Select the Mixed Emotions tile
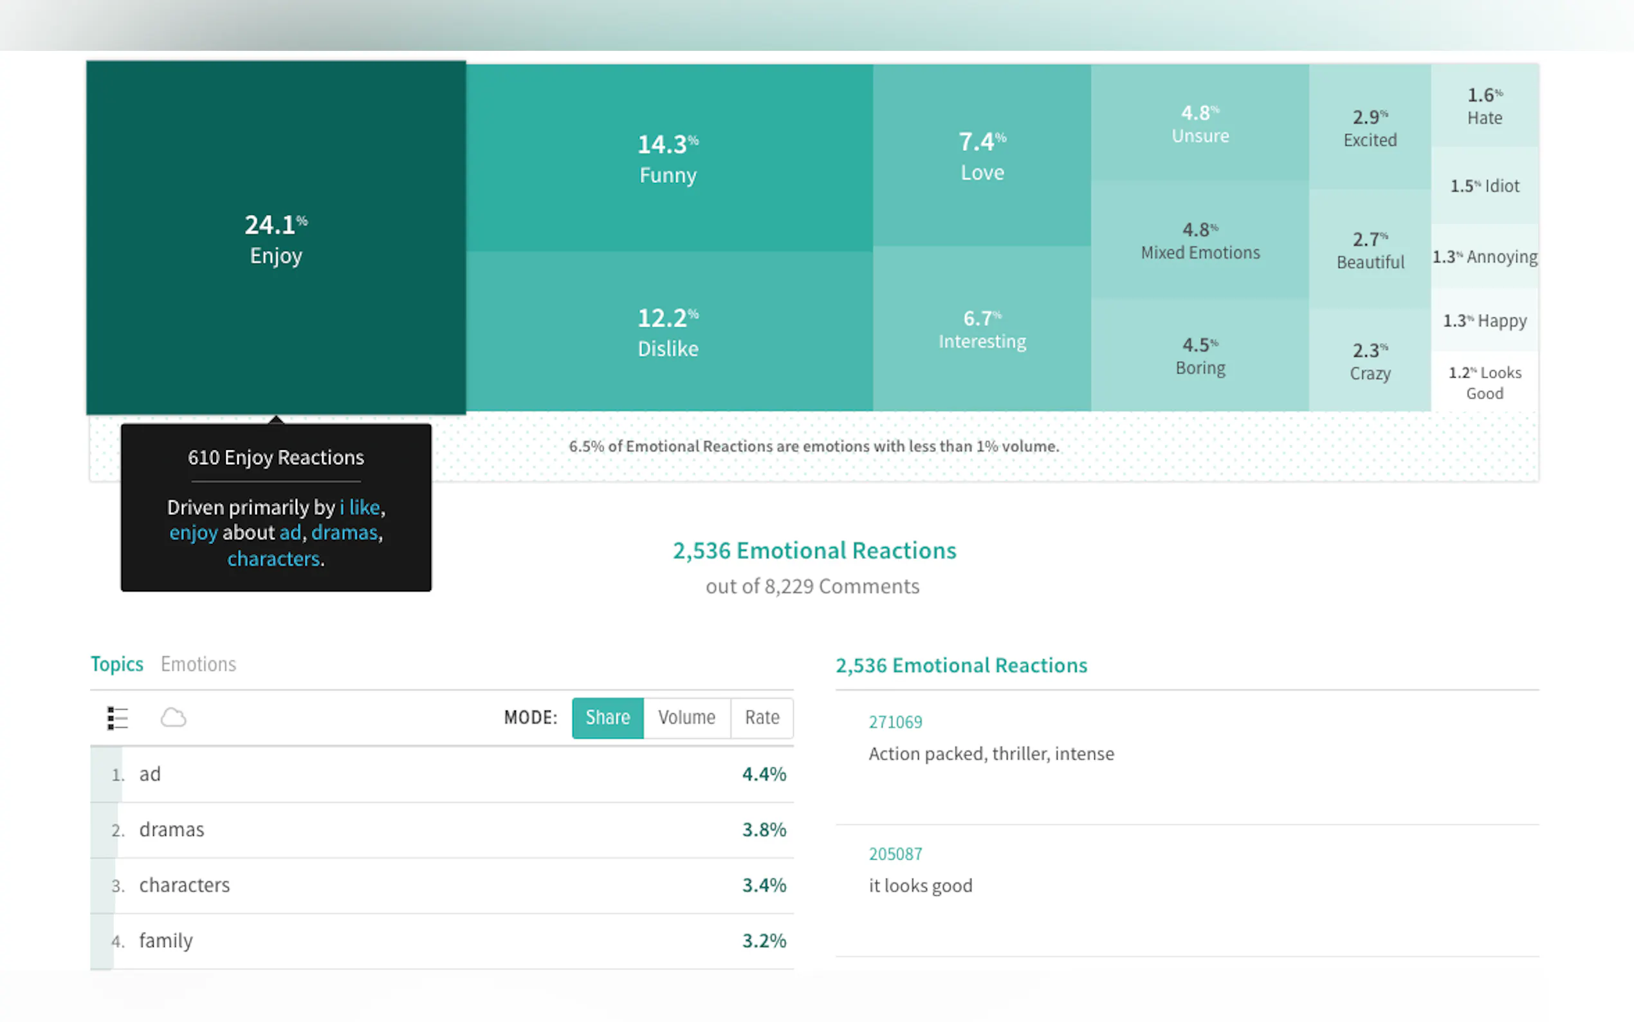 click(x=1200, y=240)
